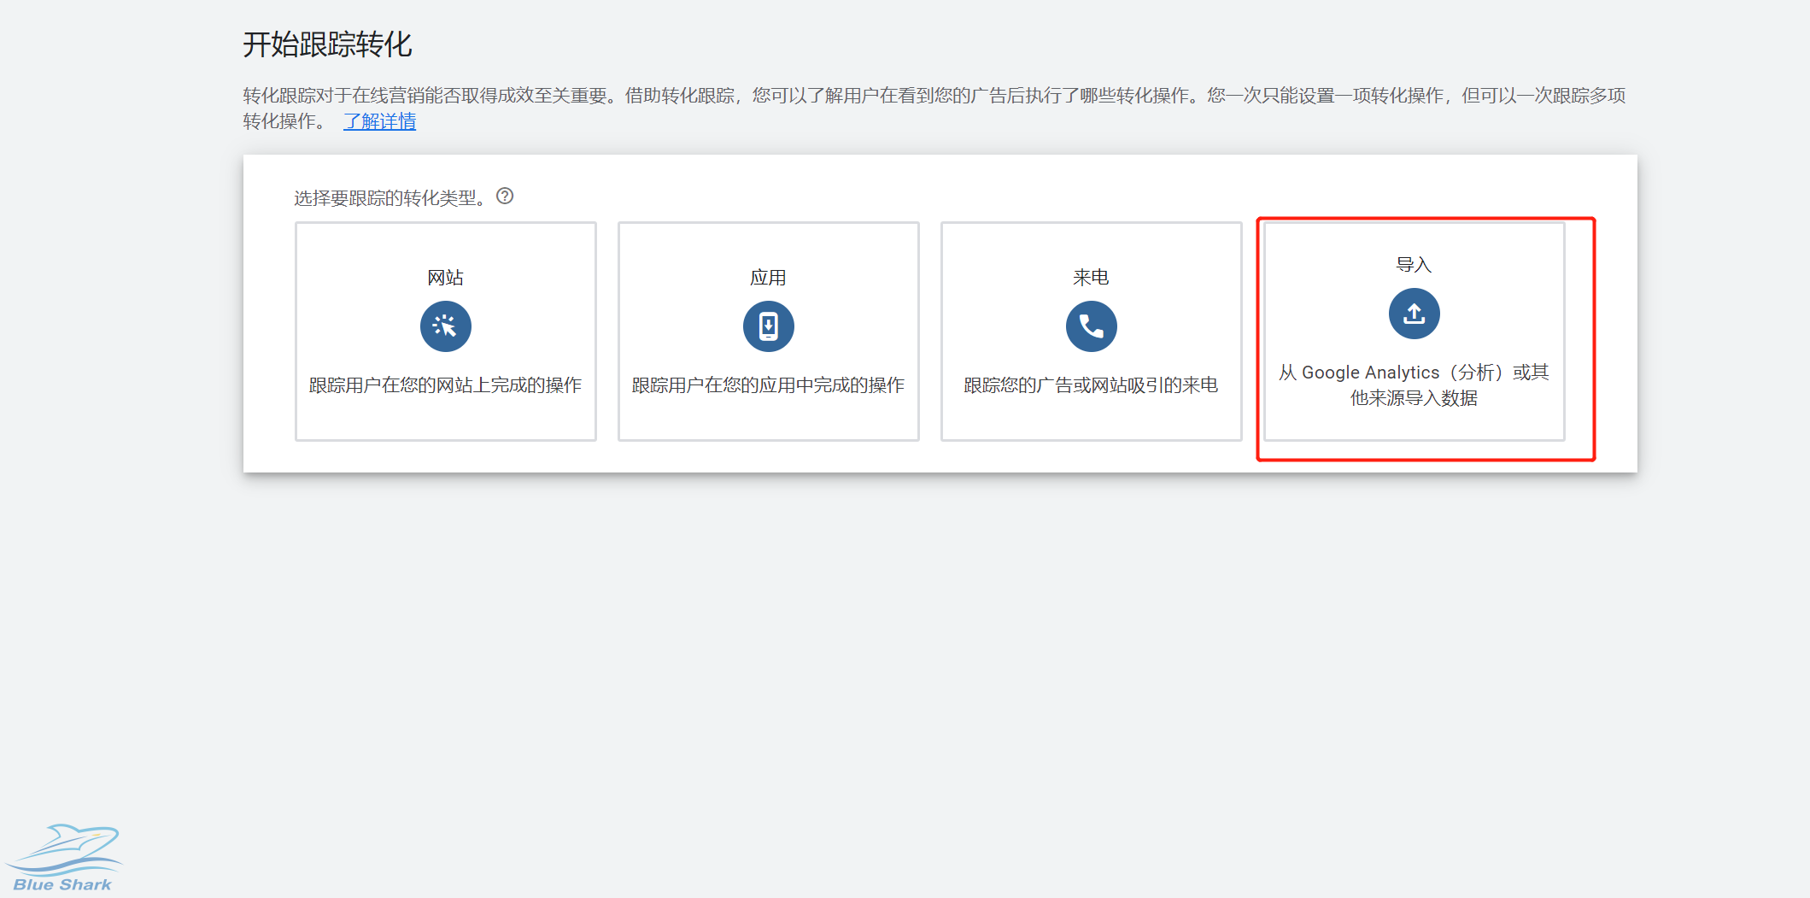Select the 来电 card title
Screen dimensions: 1810x898
pyautogui.click(x=1091, y=278)
